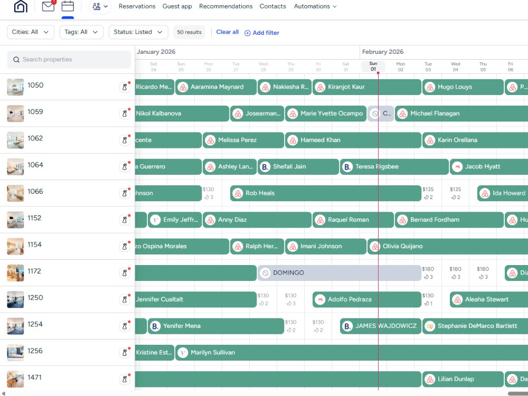Open Bernard Fordham's reservation

449,220
